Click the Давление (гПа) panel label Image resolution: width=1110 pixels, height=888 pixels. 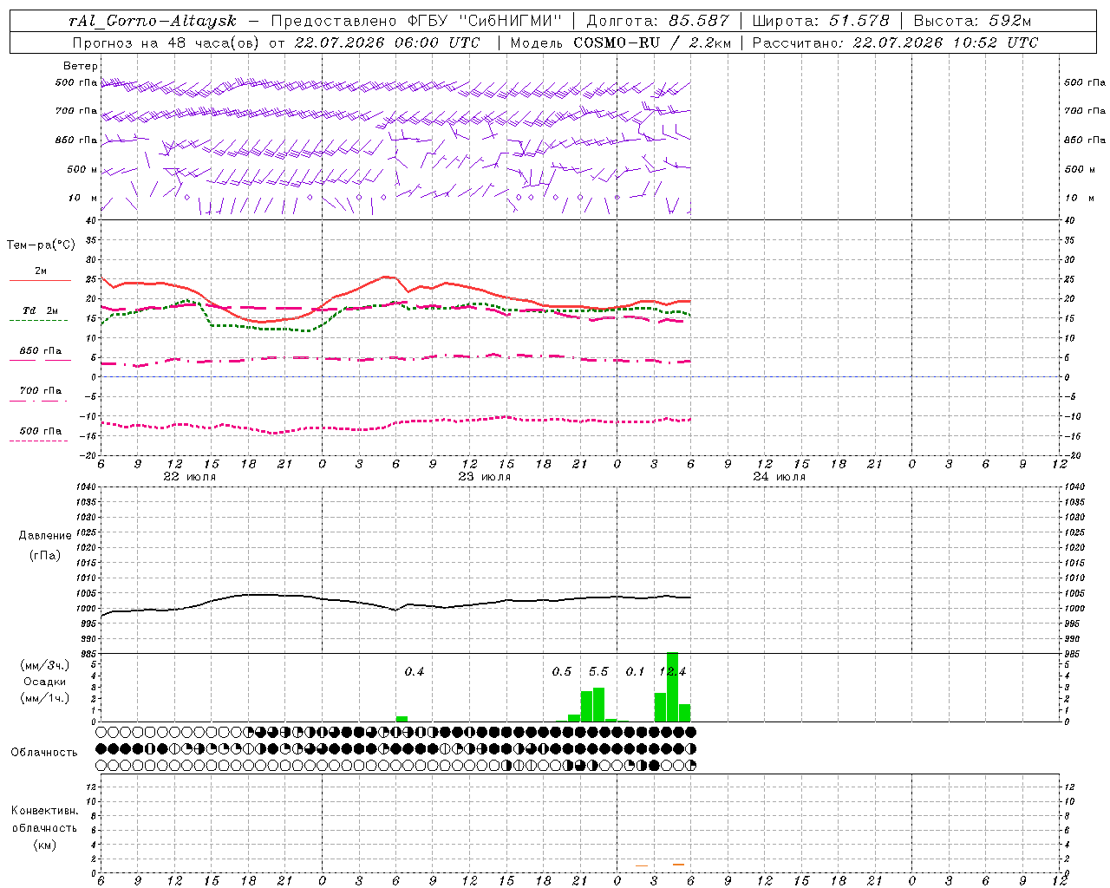click(x=45, y=545)
